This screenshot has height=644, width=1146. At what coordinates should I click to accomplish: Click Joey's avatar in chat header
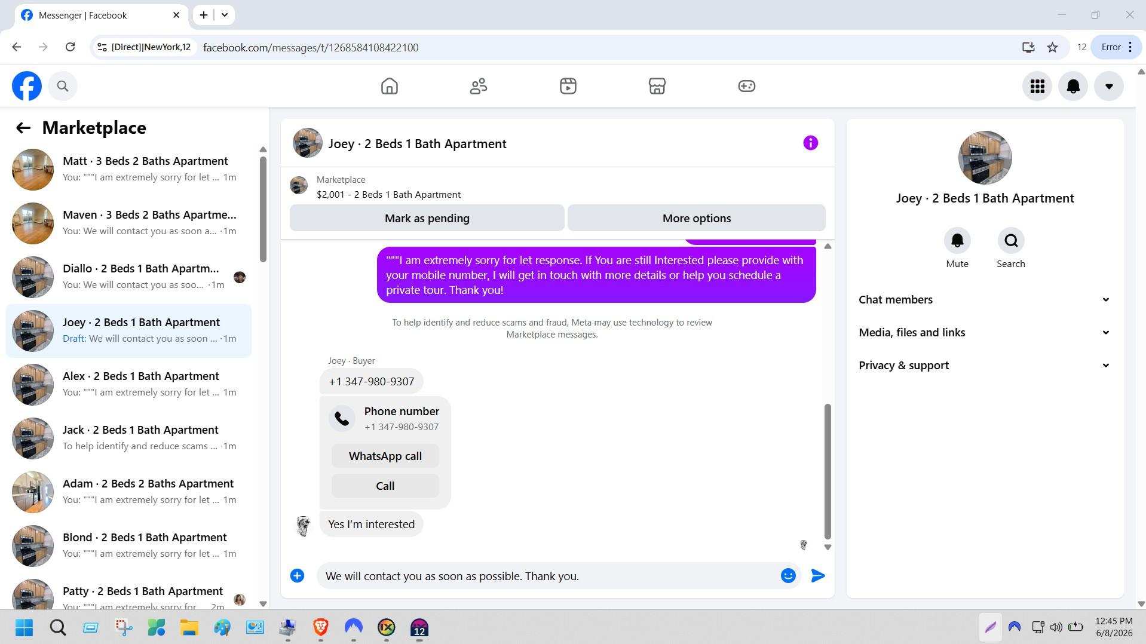click(308, 143)
